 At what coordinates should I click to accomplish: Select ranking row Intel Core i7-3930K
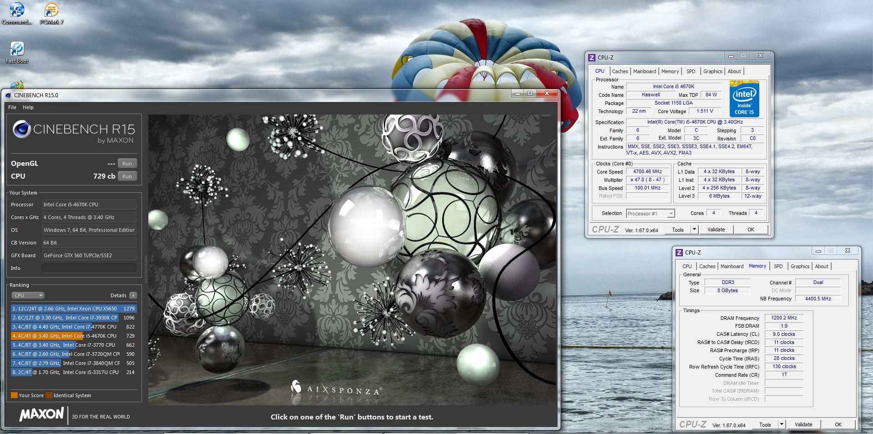74,318
